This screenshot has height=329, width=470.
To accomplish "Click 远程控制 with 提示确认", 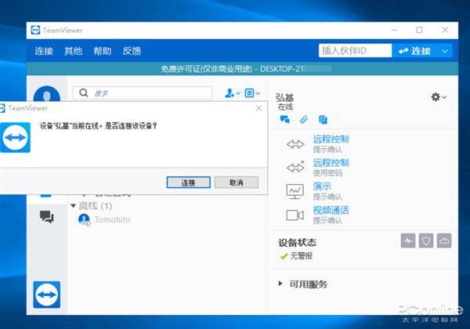I will tap(331, 139).
